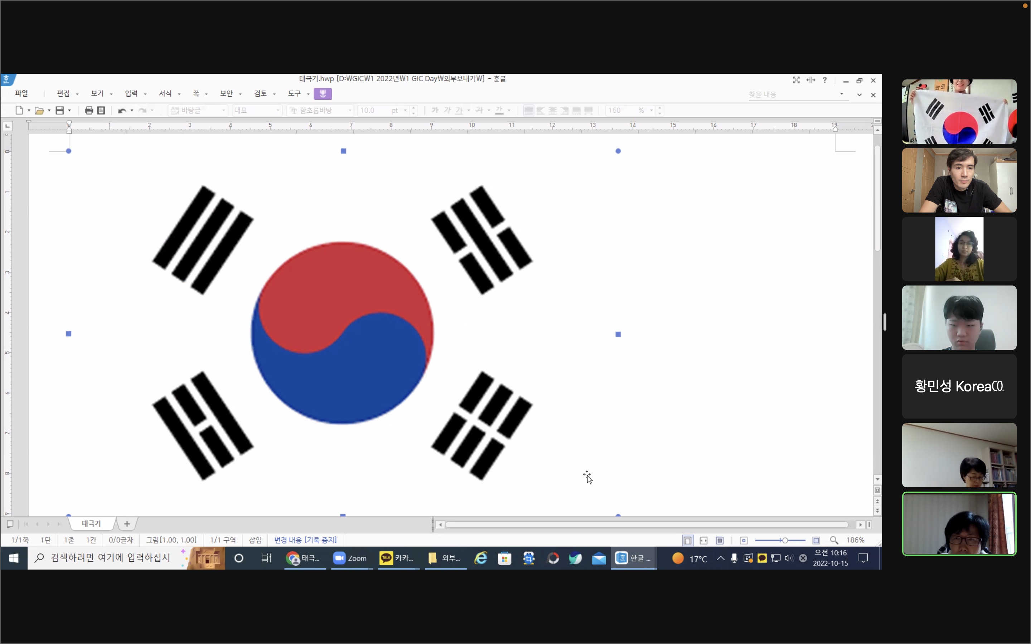
Task: Expand the 함초롬바탕 font combo box
Action: [350, 111]
